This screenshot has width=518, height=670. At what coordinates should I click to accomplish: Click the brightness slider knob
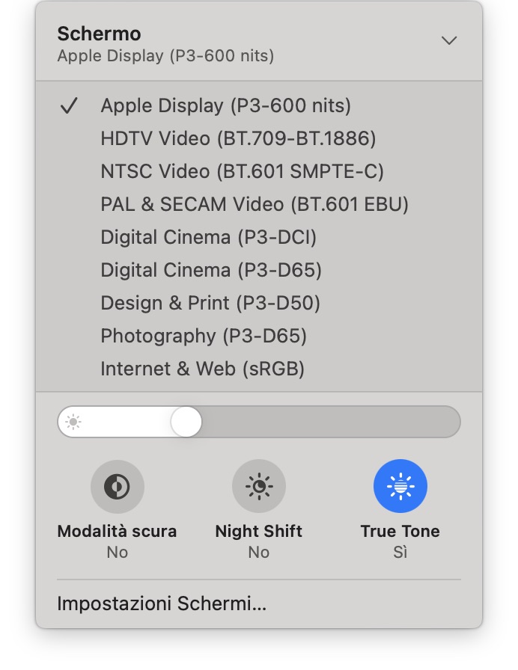click(x=186, y=422)
